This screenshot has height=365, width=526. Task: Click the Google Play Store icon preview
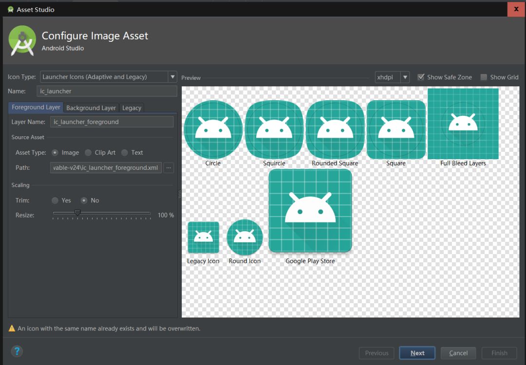click(310, 211)
